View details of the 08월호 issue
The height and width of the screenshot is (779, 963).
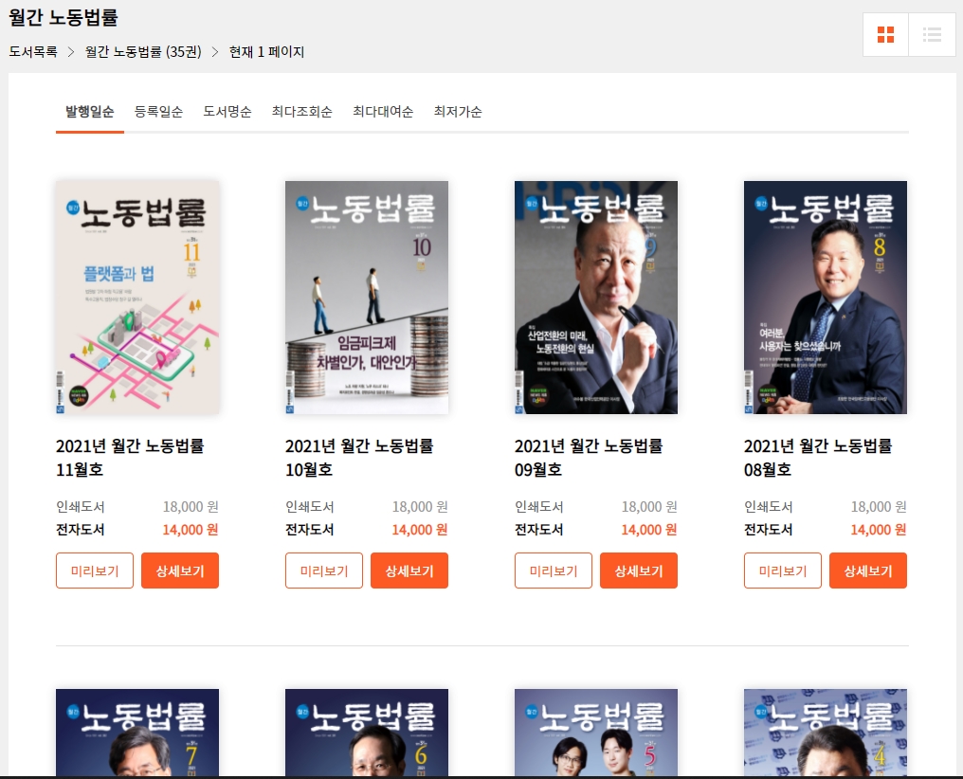(868, 571)
